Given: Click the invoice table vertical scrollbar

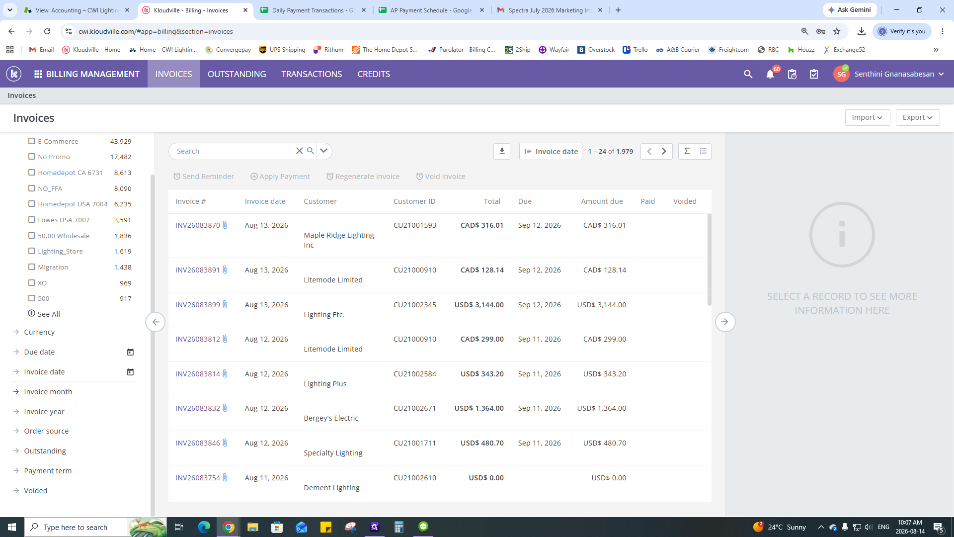Looking at the screenshot, I should [709, 260].
